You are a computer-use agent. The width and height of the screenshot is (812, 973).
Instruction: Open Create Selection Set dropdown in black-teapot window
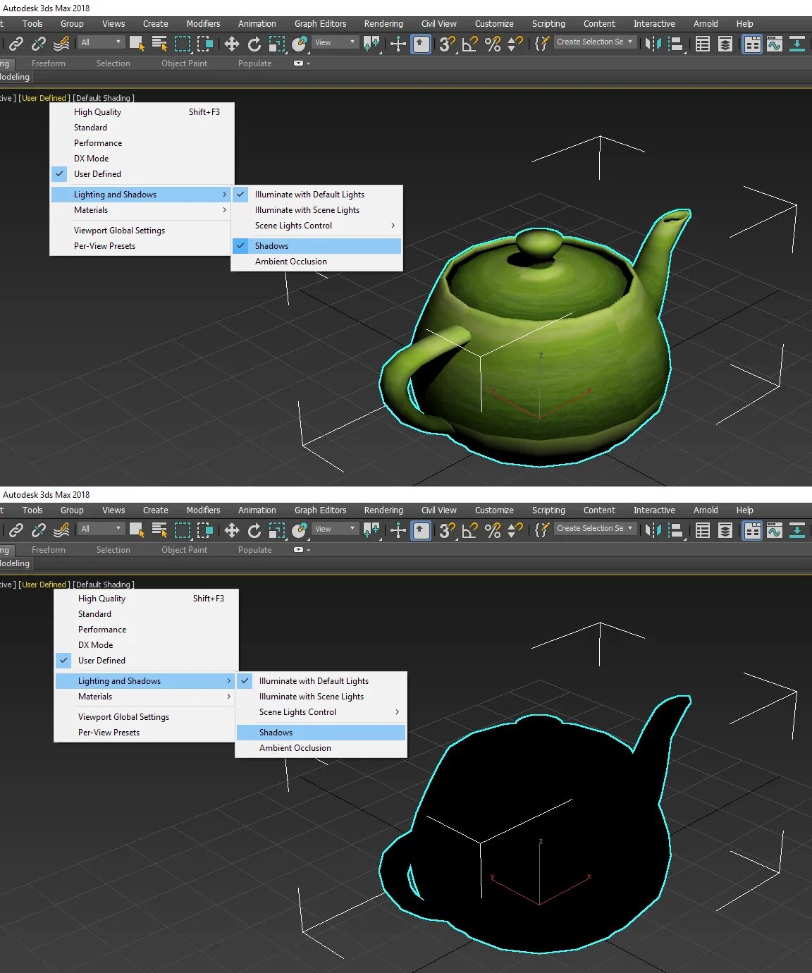595,528
